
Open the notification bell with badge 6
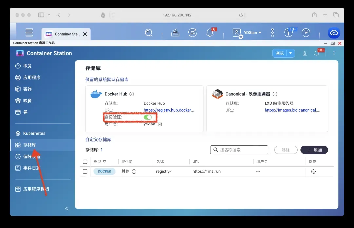tap(210, 33)
